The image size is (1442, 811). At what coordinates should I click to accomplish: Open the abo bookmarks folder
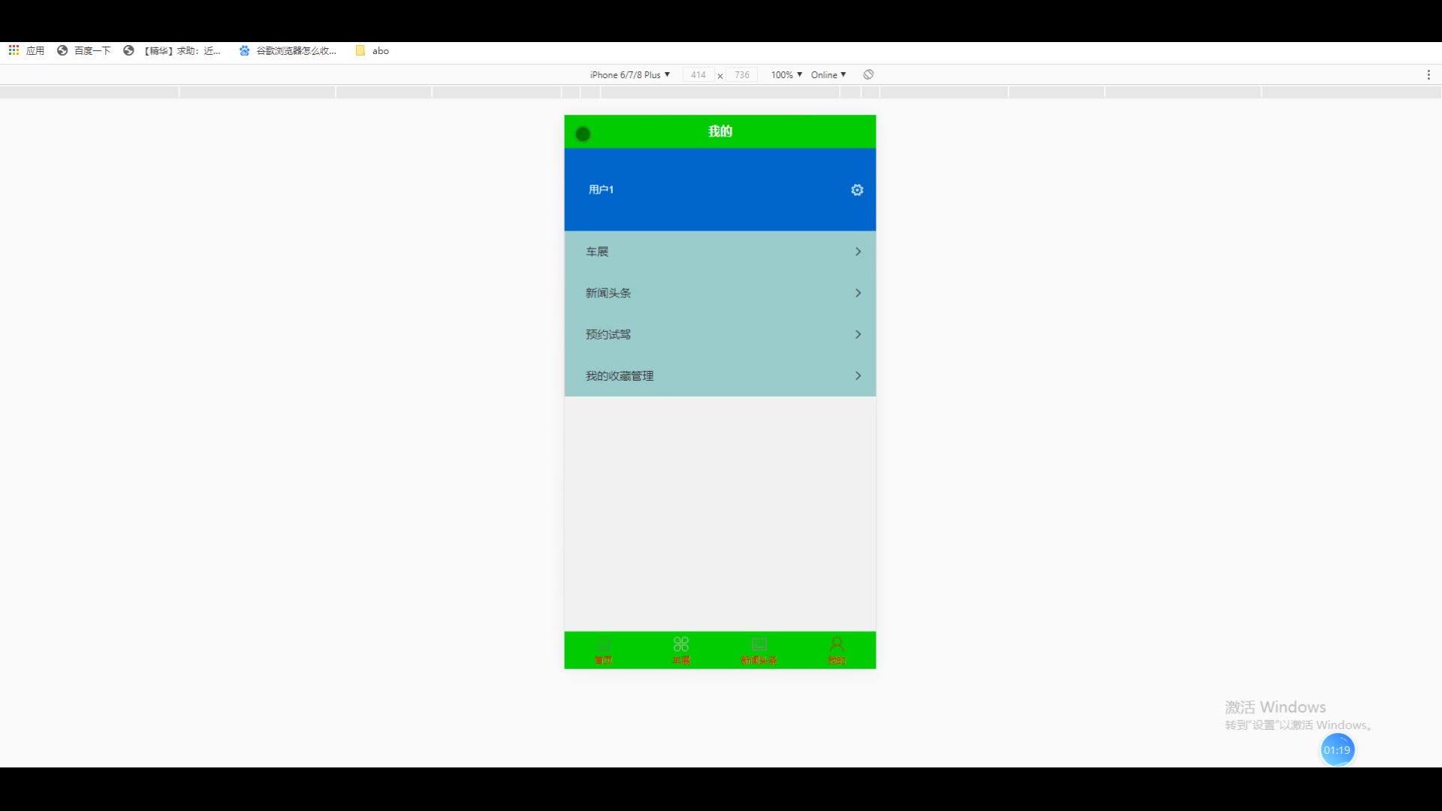point(373,50)
